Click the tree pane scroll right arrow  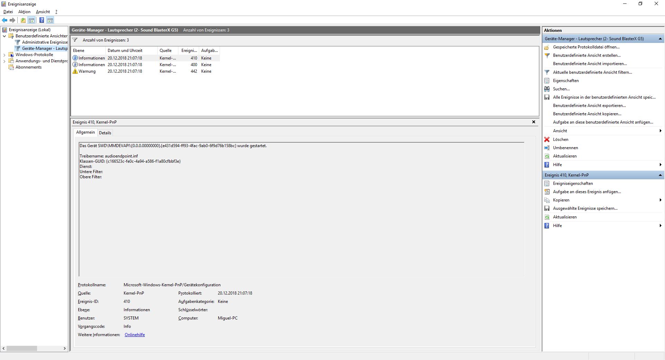click(x=64, y=349)
